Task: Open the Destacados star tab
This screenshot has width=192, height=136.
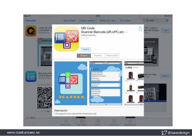Action: [66, 122]
